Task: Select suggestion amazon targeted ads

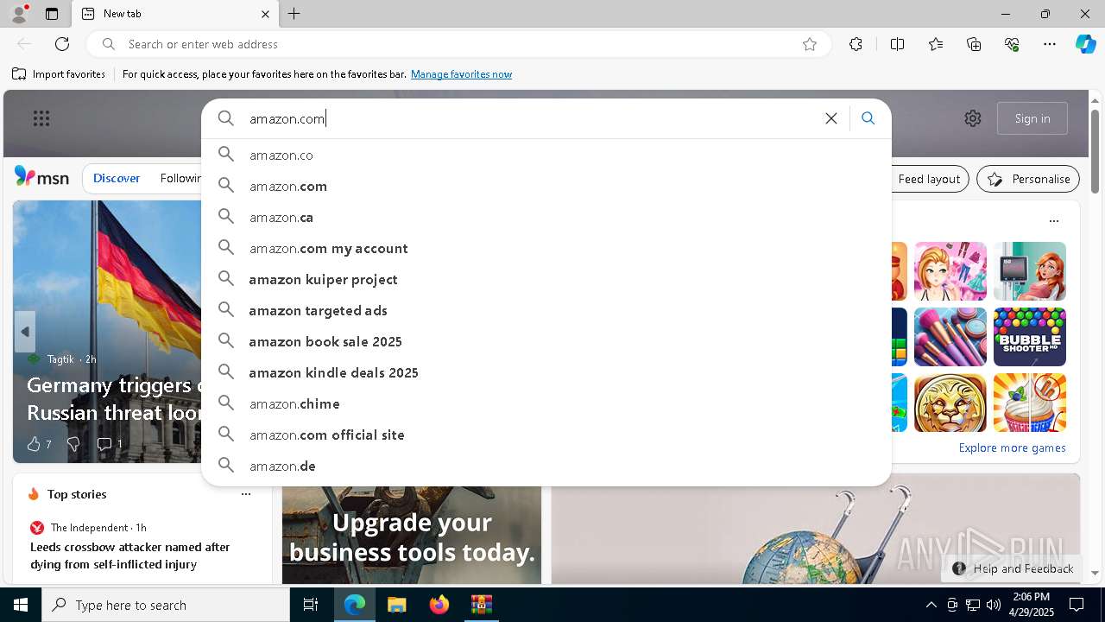Action: [546, 310]
